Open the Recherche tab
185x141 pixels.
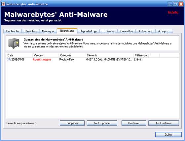13,31
